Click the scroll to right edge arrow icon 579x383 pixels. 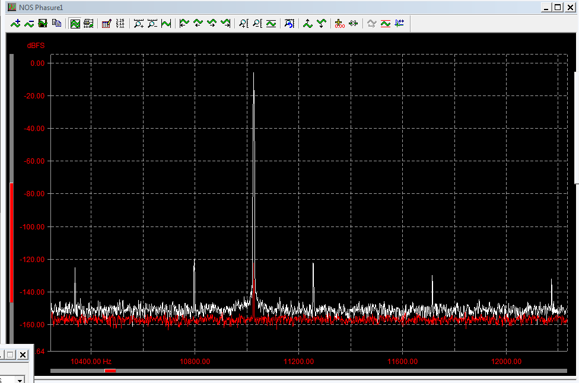click(x=225, y=24)
